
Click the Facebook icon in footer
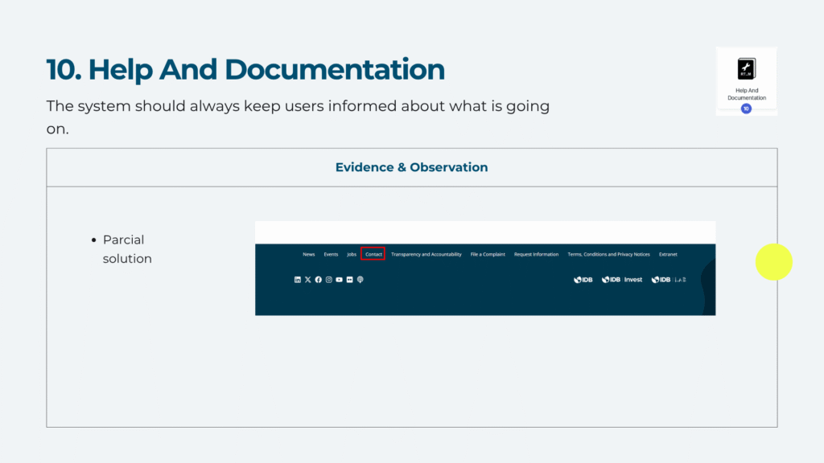point(319,280)
